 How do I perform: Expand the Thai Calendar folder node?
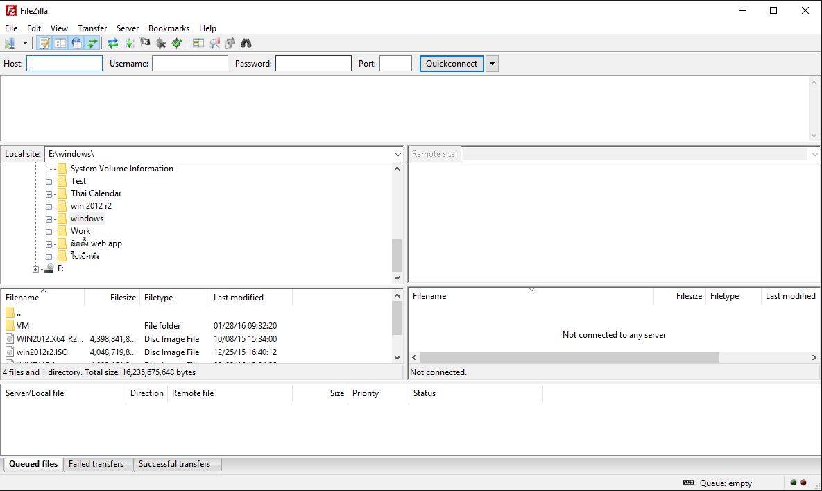(49, 194)
